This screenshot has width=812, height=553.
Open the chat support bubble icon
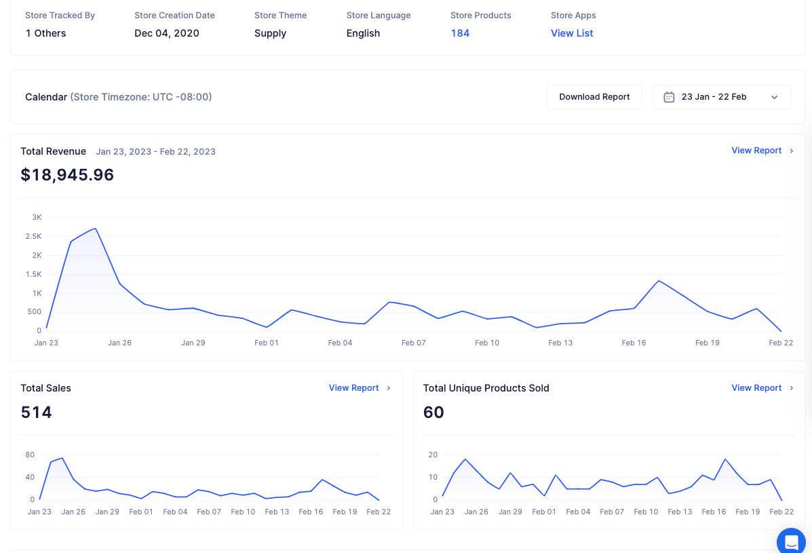tap(791, 541)
